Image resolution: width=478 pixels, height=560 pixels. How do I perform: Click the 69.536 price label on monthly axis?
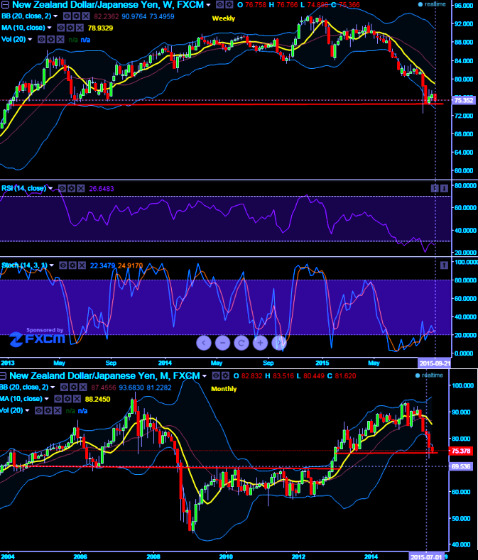460,466
